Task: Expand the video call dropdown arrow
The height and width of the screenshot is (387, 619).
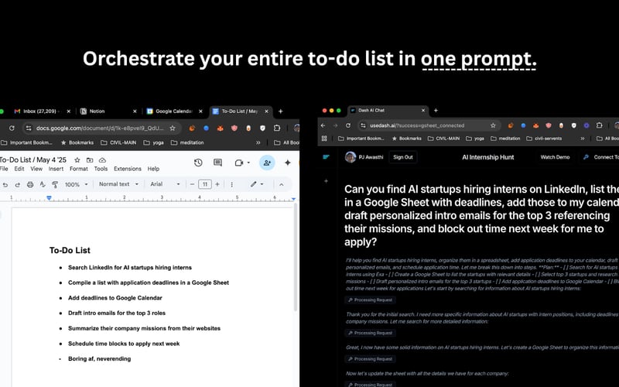Action: [x=248, y=163]
